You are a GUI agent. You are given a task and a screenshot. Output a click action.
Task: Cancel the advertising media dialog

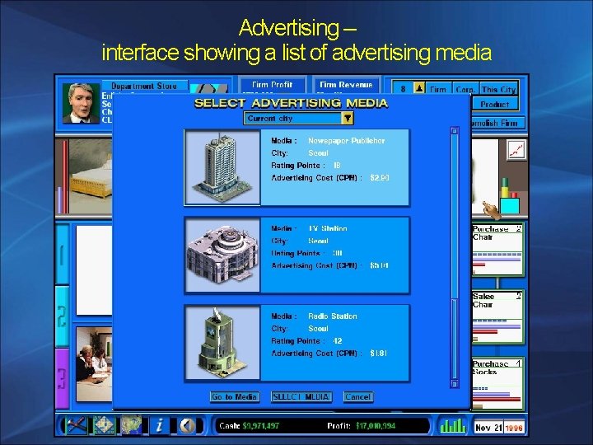click(x=358, y=396)
